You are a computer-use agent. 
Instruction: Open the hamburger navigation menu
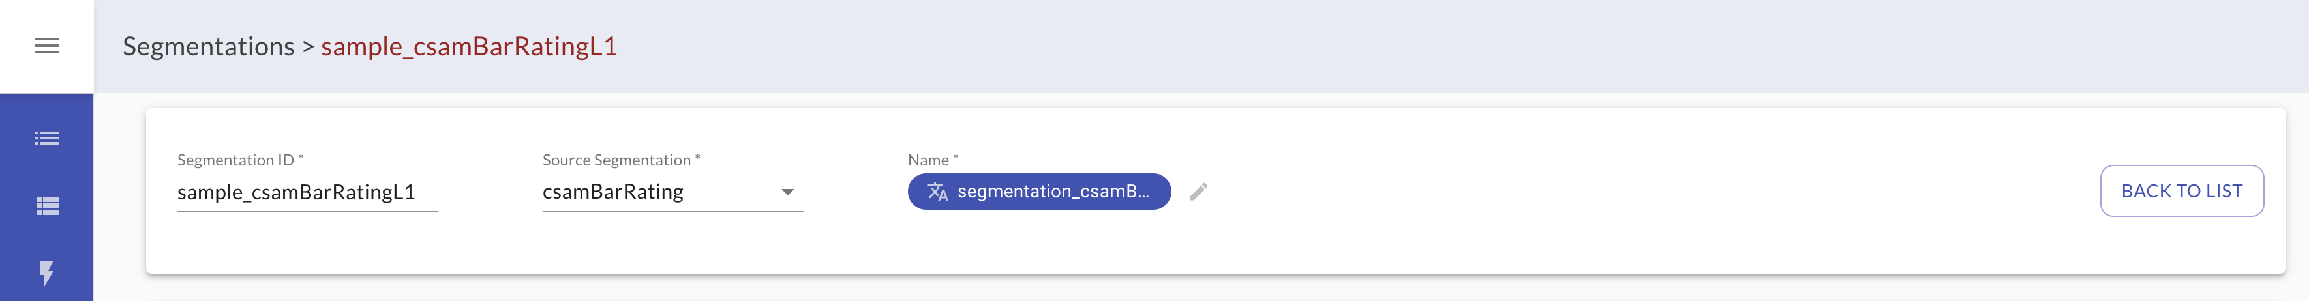coord(46,46)
